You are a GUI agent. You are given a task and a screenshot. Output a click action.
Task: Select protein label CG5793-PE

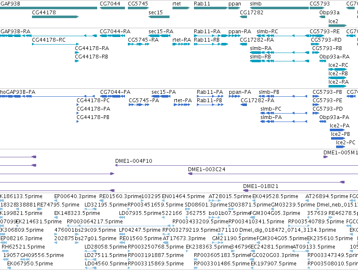tap(327, 101)
